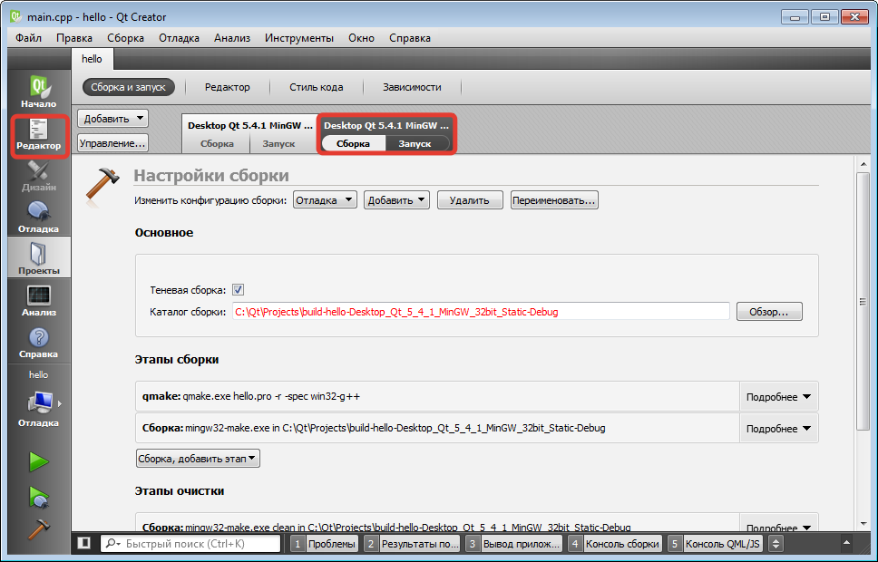Click the vertical scrollbar thumb
The image size is (878, 562).
(863, 302)
